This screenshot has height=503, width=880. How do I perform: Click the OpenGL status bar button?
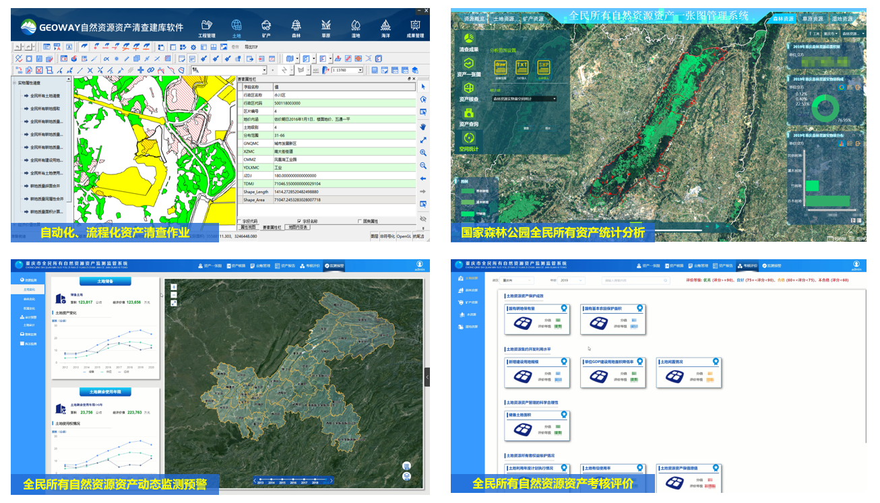pos(403,236)
